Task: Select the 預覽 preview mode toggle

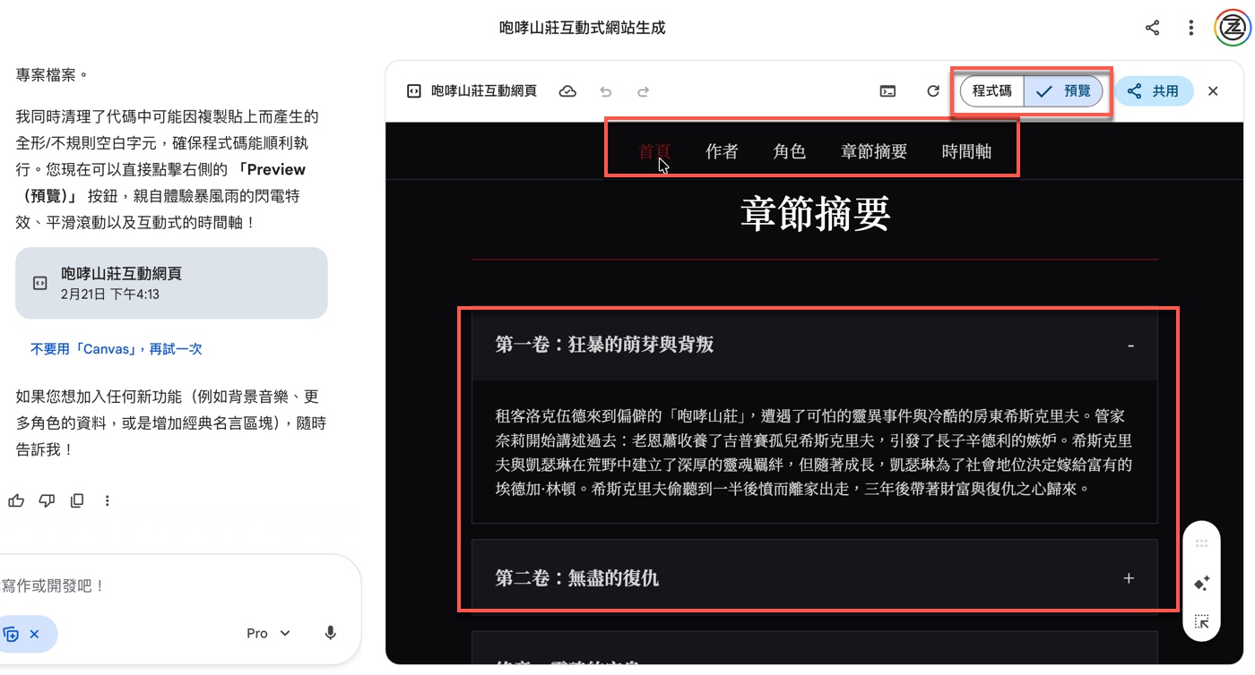Action: 1063,91
